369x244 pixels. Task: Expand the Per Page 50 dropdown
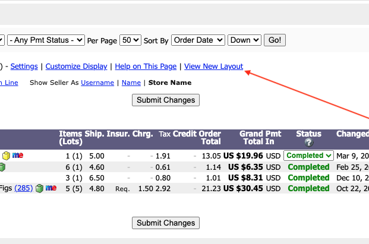coord(130,40)
